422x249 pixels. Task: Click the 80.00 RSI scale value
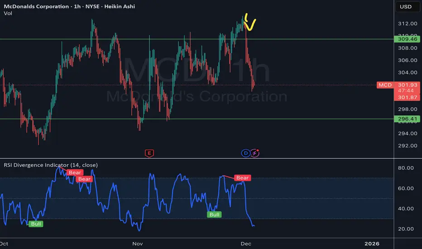[406, 168]
